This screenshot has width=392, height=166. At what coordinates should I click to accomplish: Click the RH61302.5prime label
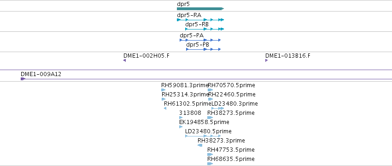coord(187,104)
